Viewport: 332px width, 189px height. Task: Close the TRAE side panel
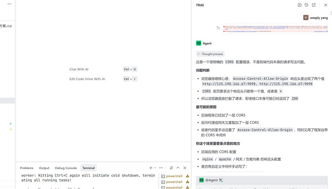pyautogui.click(x=326, y=5)
